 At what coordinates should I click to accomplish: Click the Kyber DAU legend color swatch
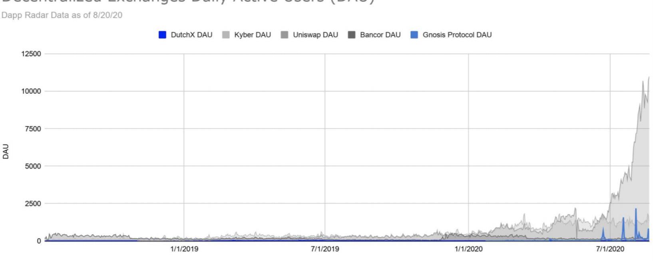[x=226, y=35]
